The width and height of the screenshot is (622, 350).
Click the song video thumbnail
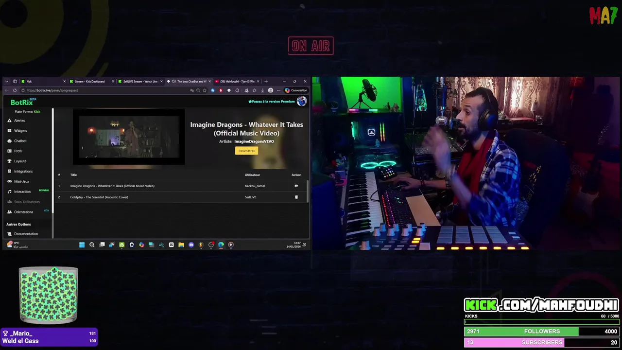129,137
